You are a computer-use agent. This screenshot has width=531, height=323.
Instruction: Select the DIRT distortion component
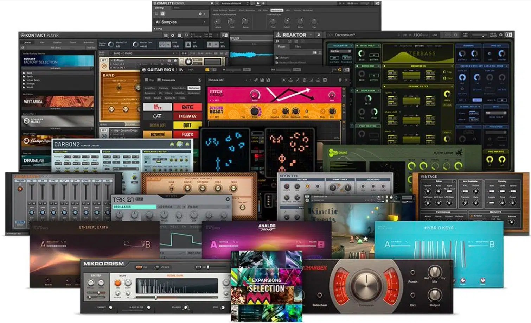(187, 125)
